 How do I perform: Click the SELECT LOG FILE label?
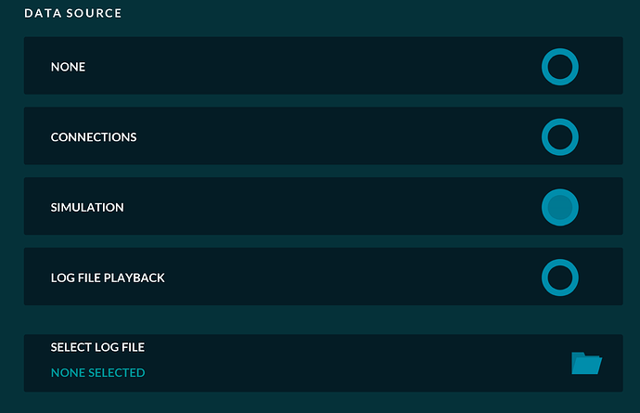pos(97,347)
